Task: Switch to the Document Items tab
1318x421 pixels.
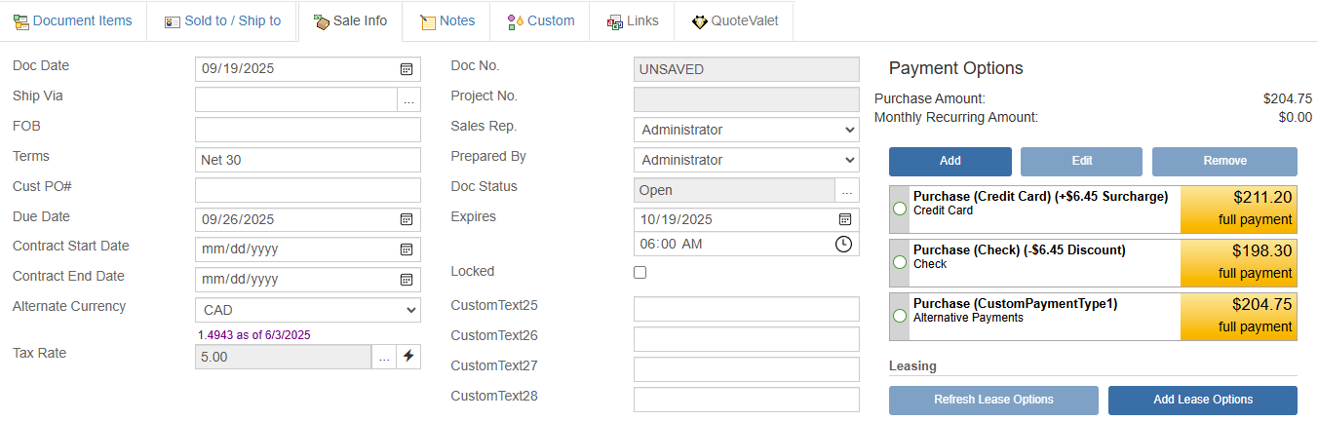Action: [73, 20]
